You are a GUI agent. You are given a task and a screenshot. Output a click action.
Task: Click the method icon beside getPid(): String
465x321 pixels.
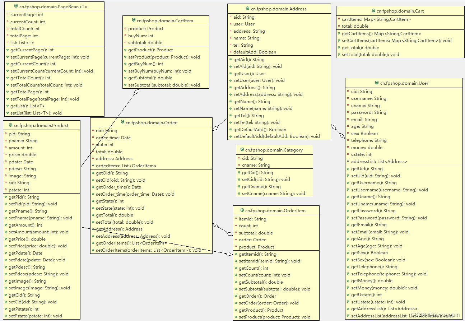click(6, 197)
